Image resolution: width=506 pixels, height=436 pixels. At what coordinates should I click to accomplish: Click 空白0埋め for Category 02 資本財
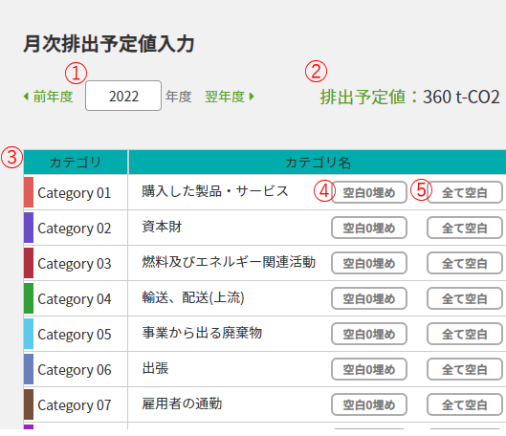tap(369, 228)
